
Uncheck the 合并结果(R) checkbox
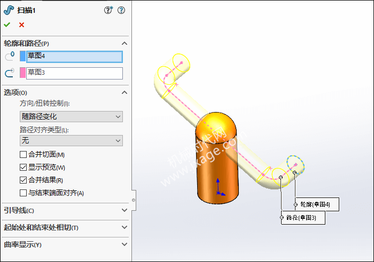tap(23, 180)
